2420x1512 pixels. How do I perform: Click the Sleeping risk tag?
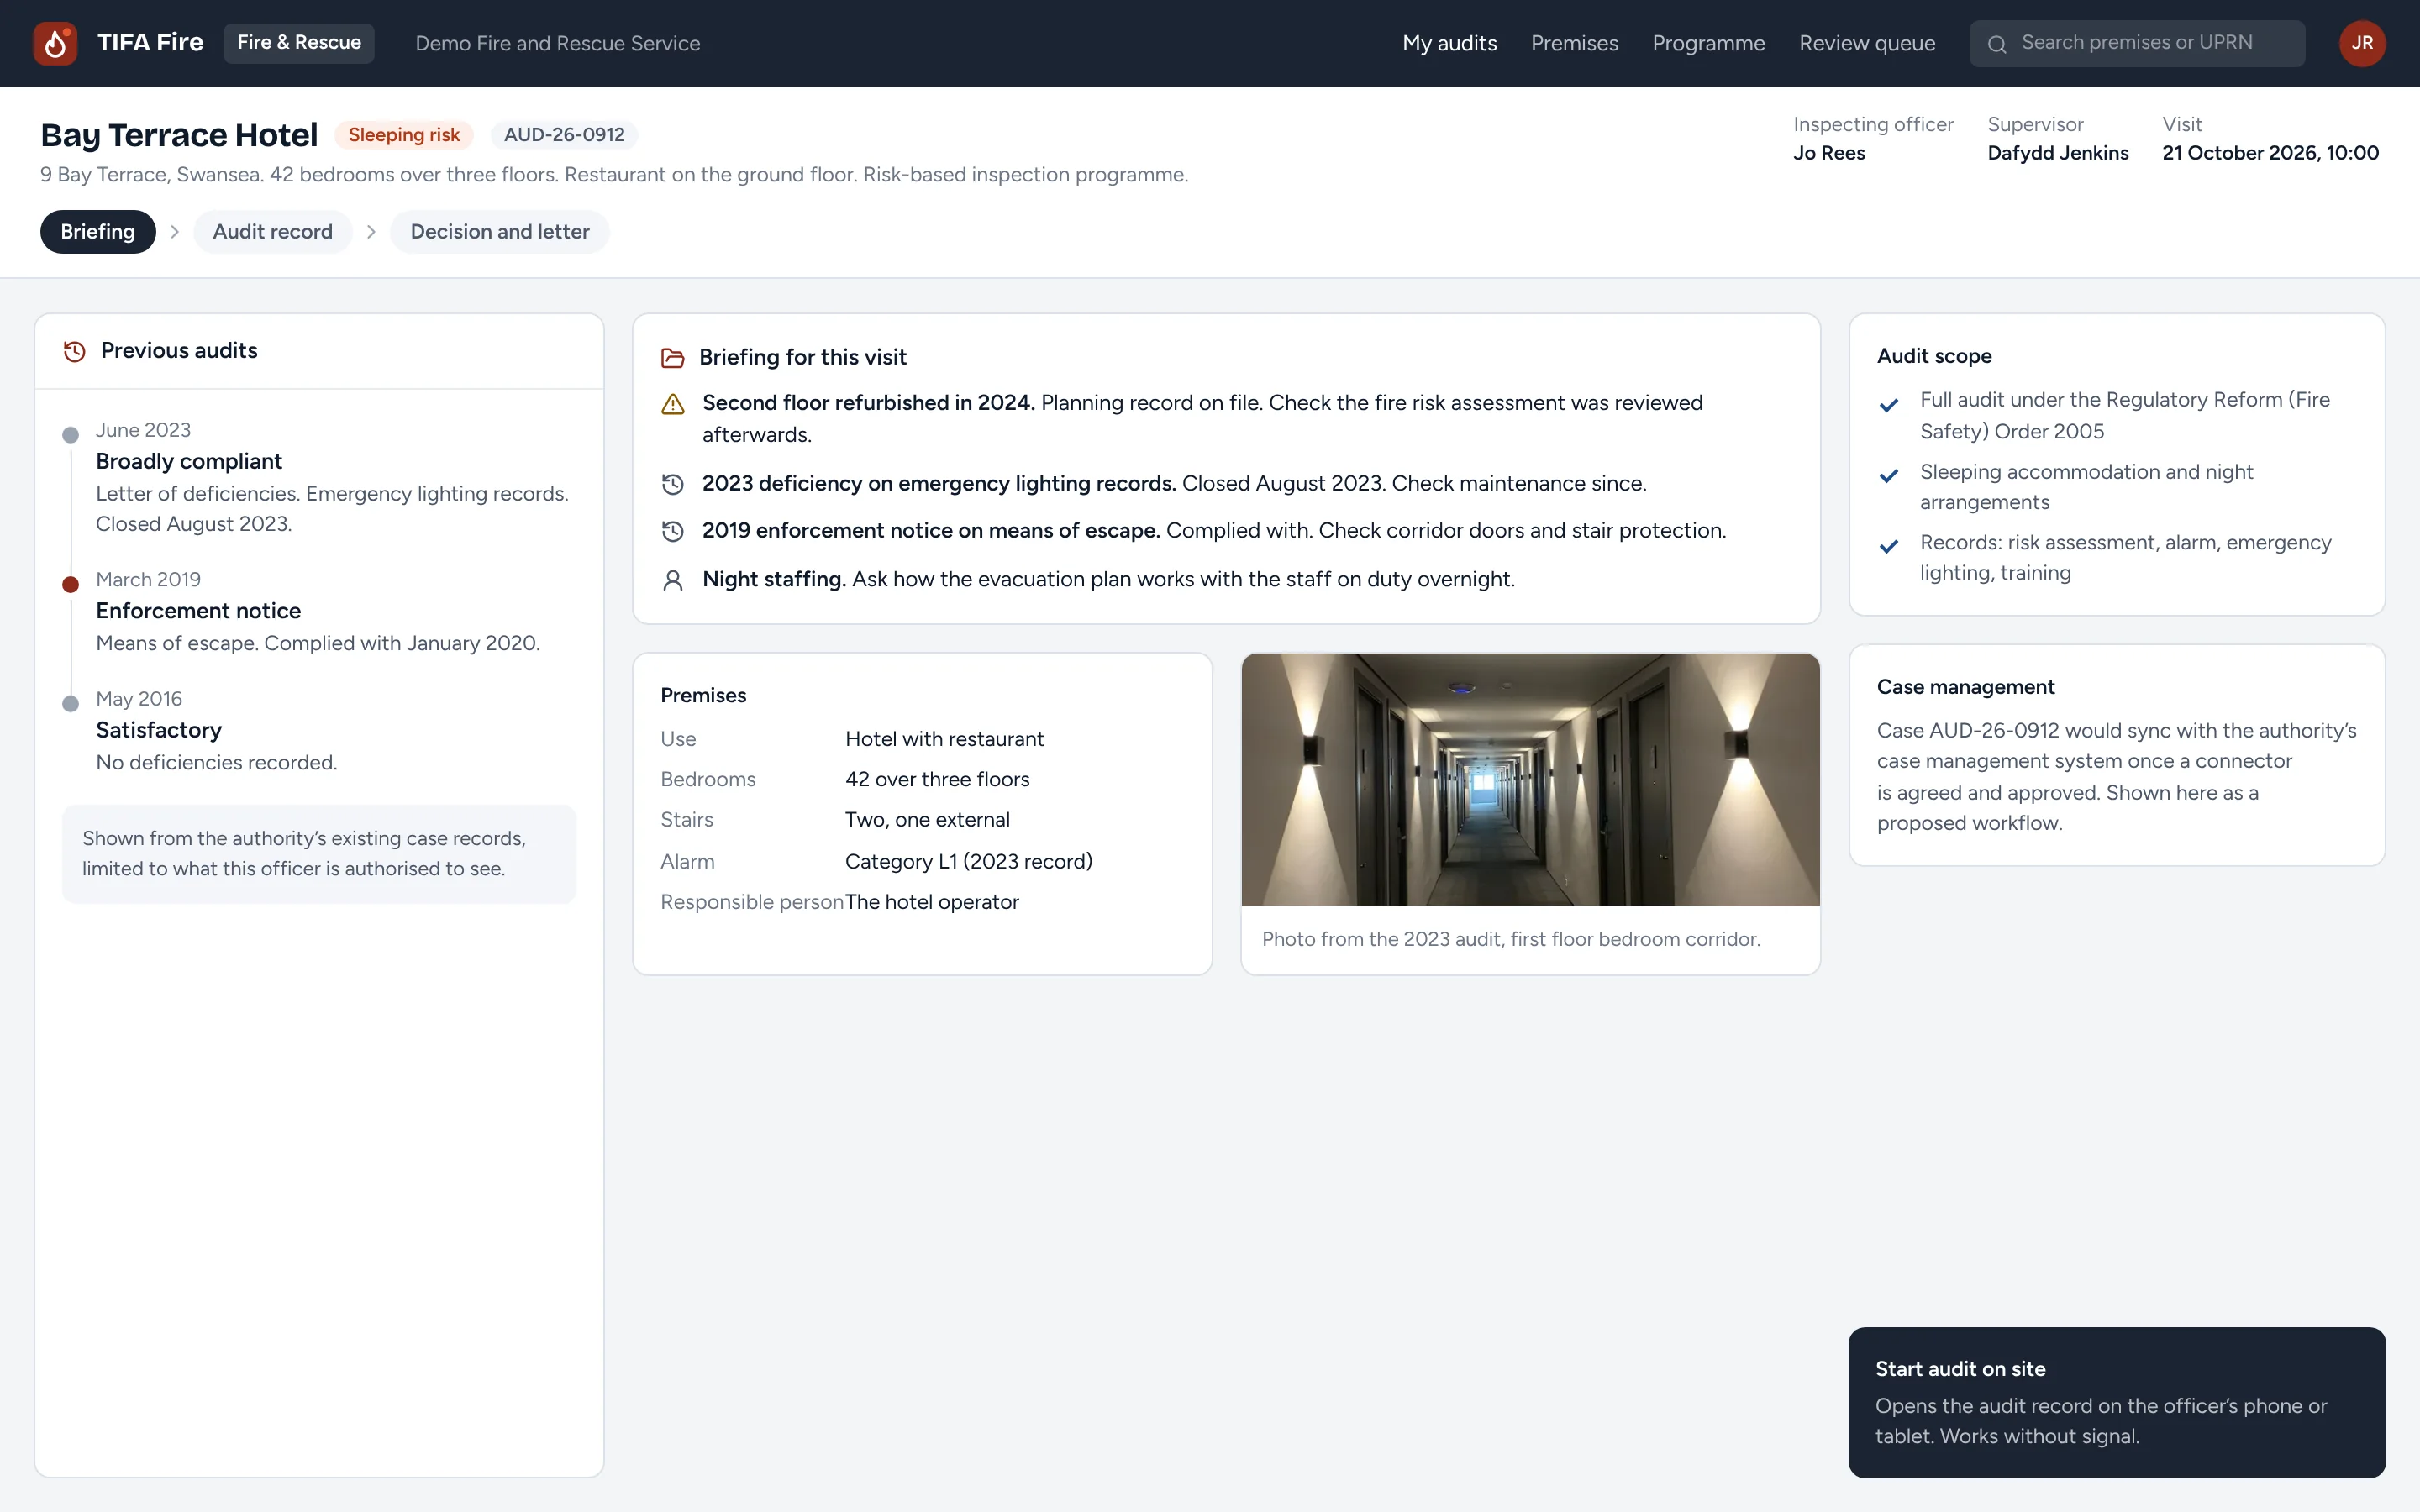click(404, 135)
